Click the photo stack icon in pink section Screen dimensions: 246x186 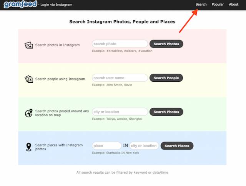click(29, 45)
